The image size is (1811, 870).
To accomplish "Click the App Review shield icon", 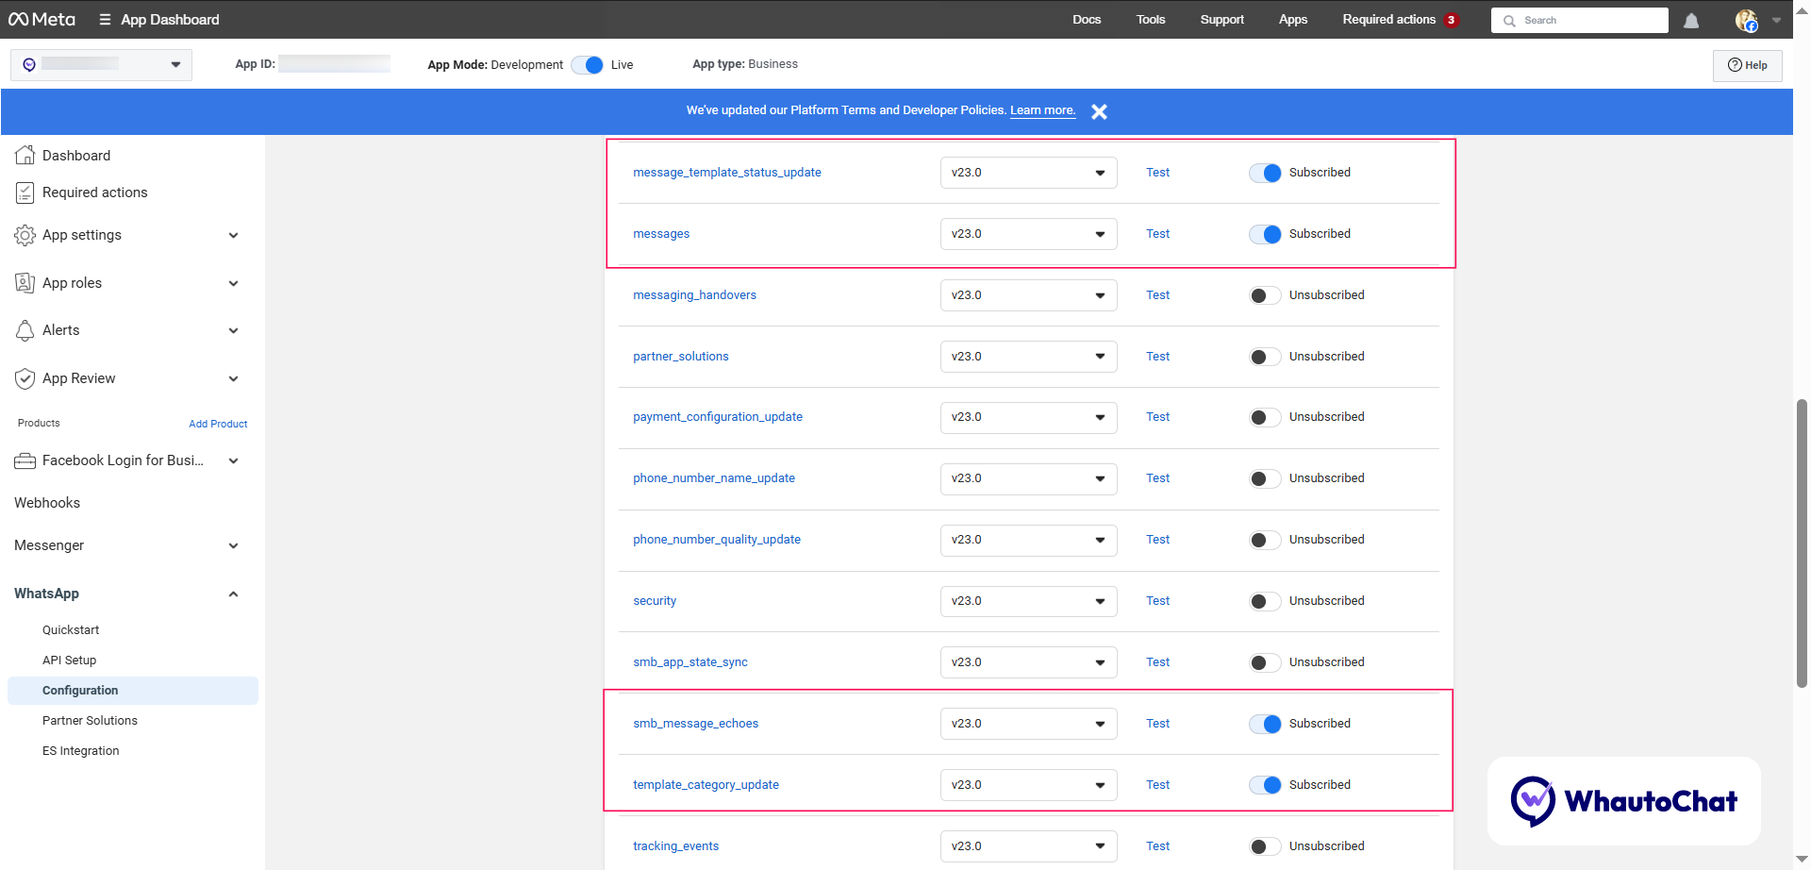I will [25, 378].
